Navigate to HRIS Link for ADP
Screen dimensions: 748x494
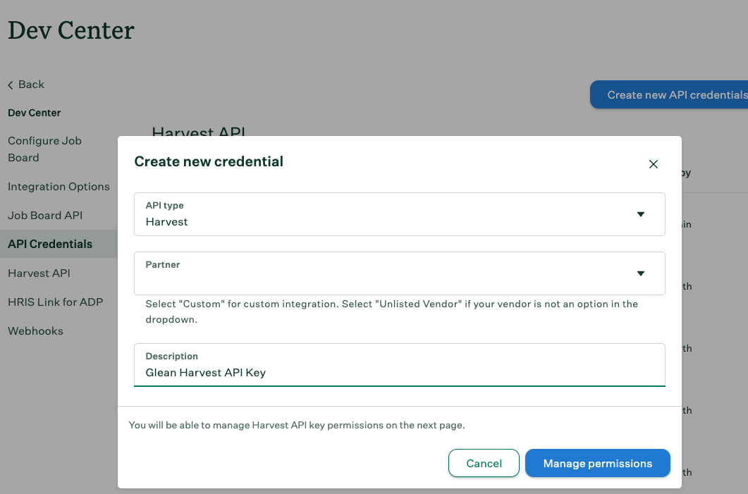(55, 302)
